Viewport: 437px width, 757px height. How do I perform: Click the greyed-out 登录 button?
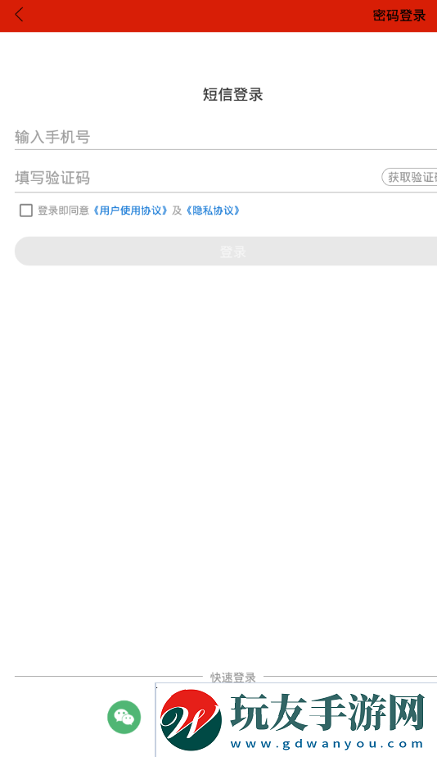[226, 251]
